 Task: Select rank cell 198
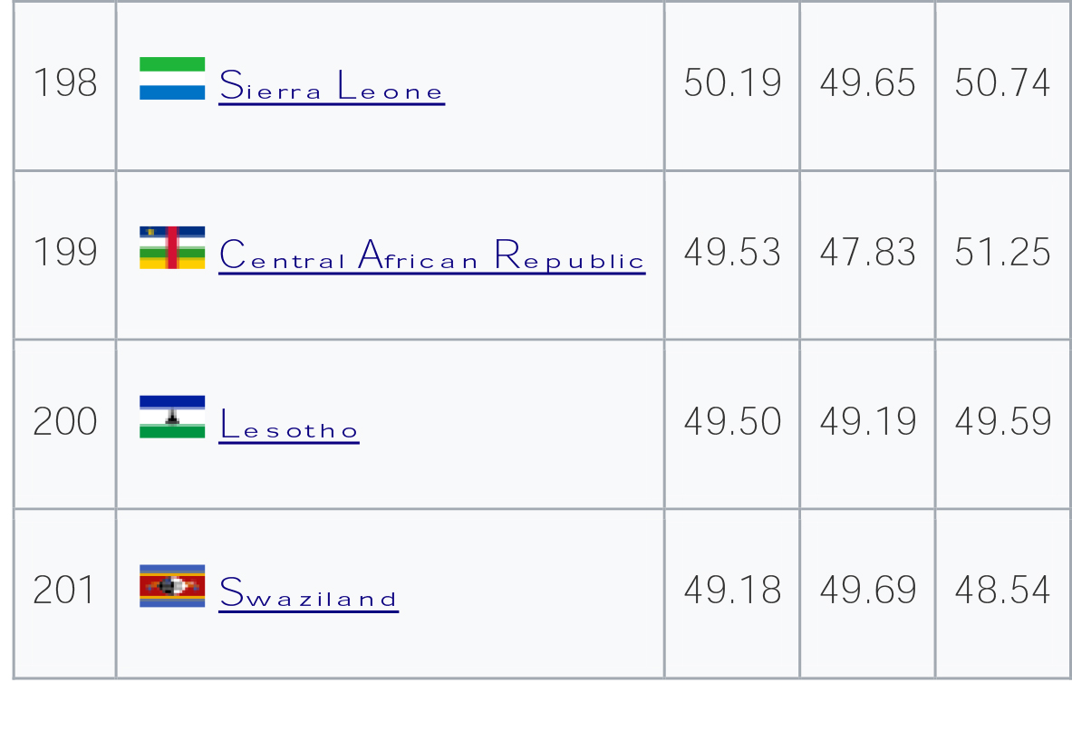coord(65,85)
